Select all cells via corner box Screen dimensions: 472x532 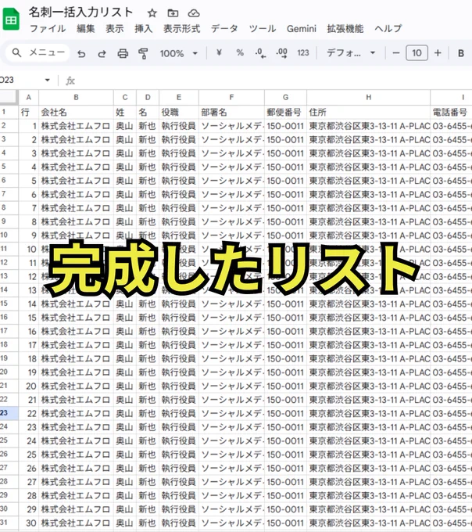point(9,97)
